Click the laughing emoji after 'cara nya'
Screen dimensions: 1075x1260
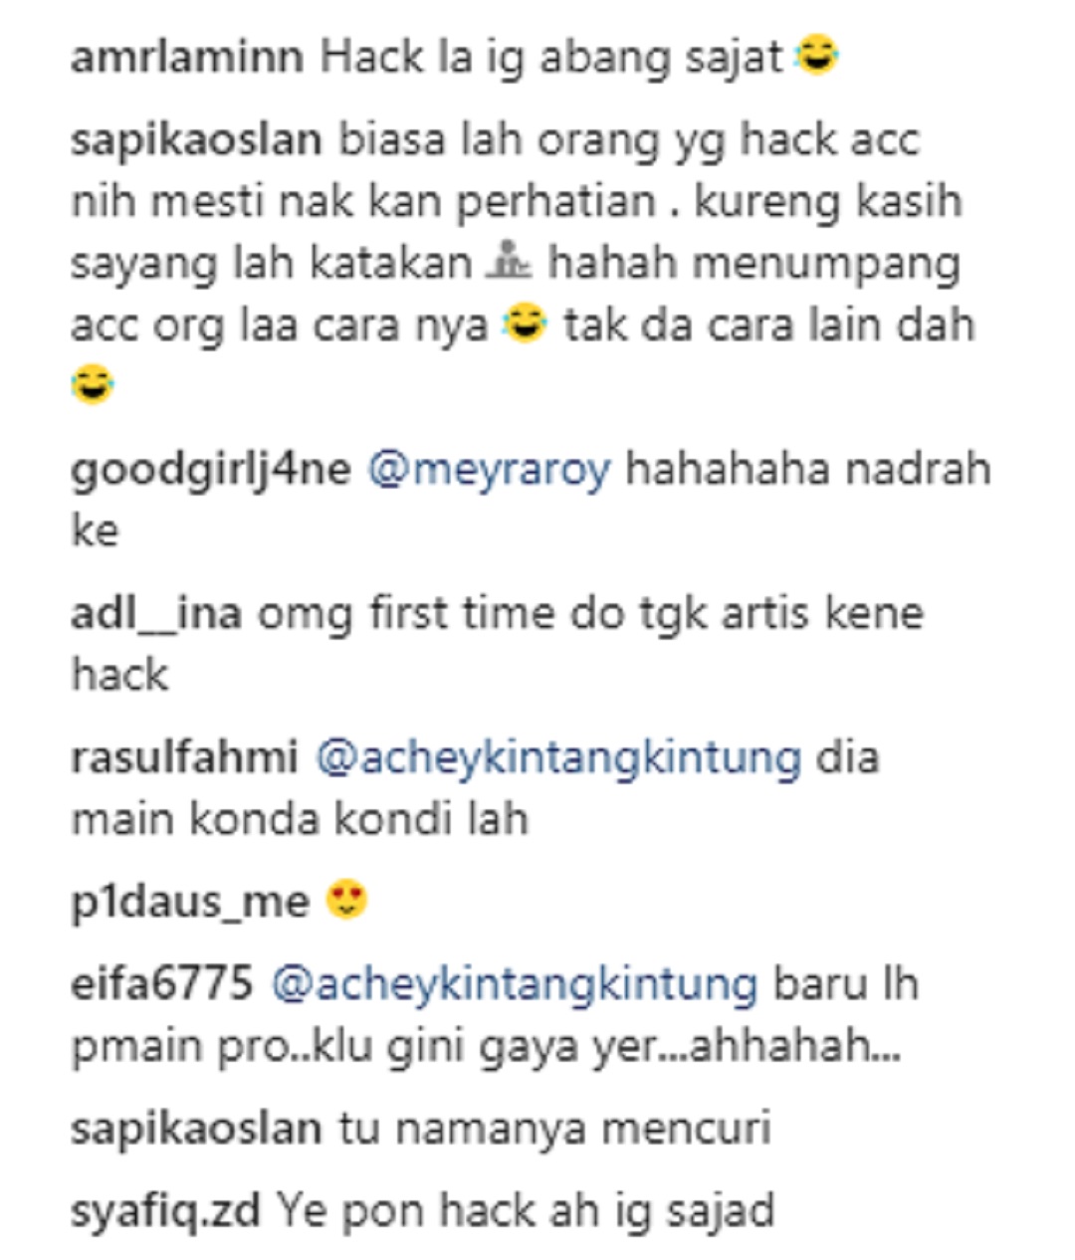click(525, 324)
